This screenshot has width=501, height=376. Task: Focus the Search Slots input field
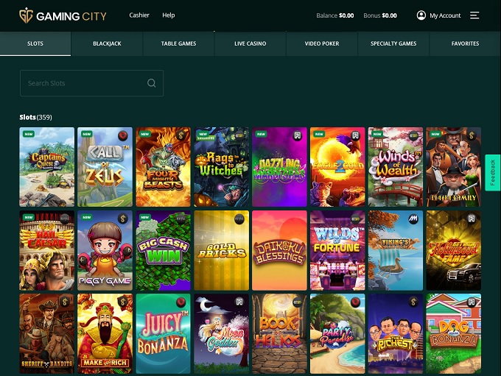[85, 83]
